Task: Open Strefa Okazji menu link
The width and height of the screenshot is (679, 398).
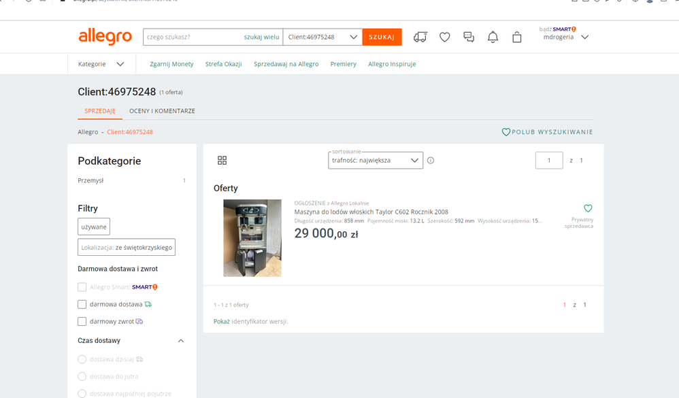Action: coord(223,64)
